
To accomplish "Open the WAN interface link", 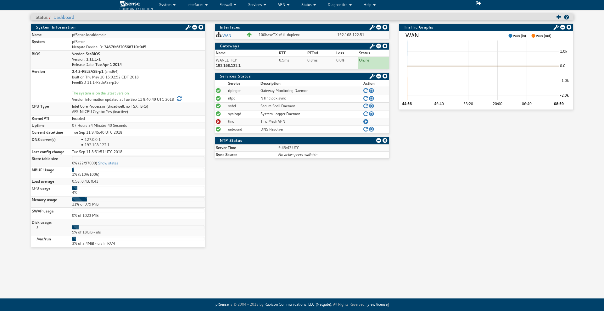I will [x=227, y=35].
